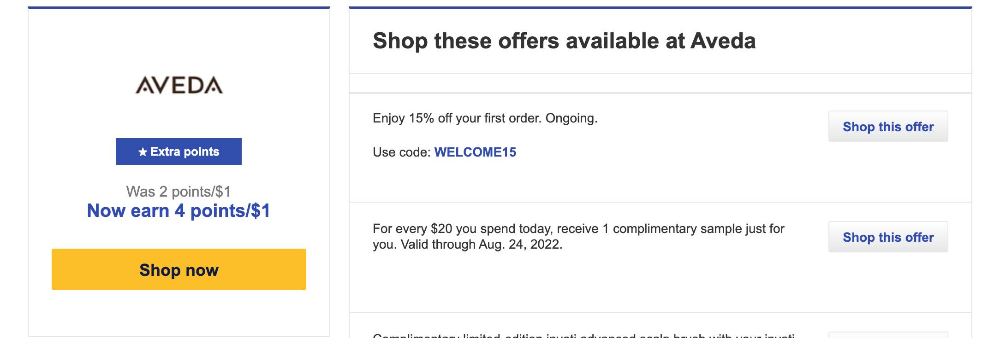Click the cut-off invati scalp brush offer text
This screenshot has height=338, width=1000.
click(583, 336)
